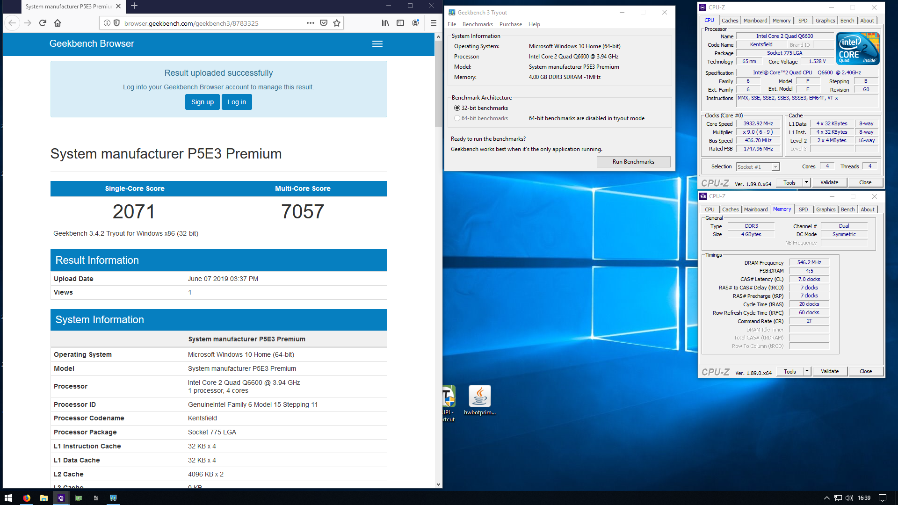Open Geekbench Benchmarks menu

(x=478, y=24)
